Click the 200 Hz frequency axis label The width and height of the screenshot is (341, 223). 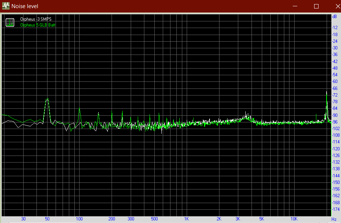click(112, 219)
